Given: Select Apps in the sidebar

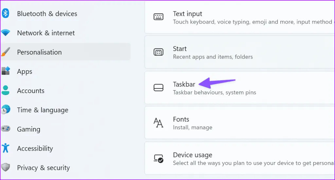Looking at the screenshot, I should point(25,72).
